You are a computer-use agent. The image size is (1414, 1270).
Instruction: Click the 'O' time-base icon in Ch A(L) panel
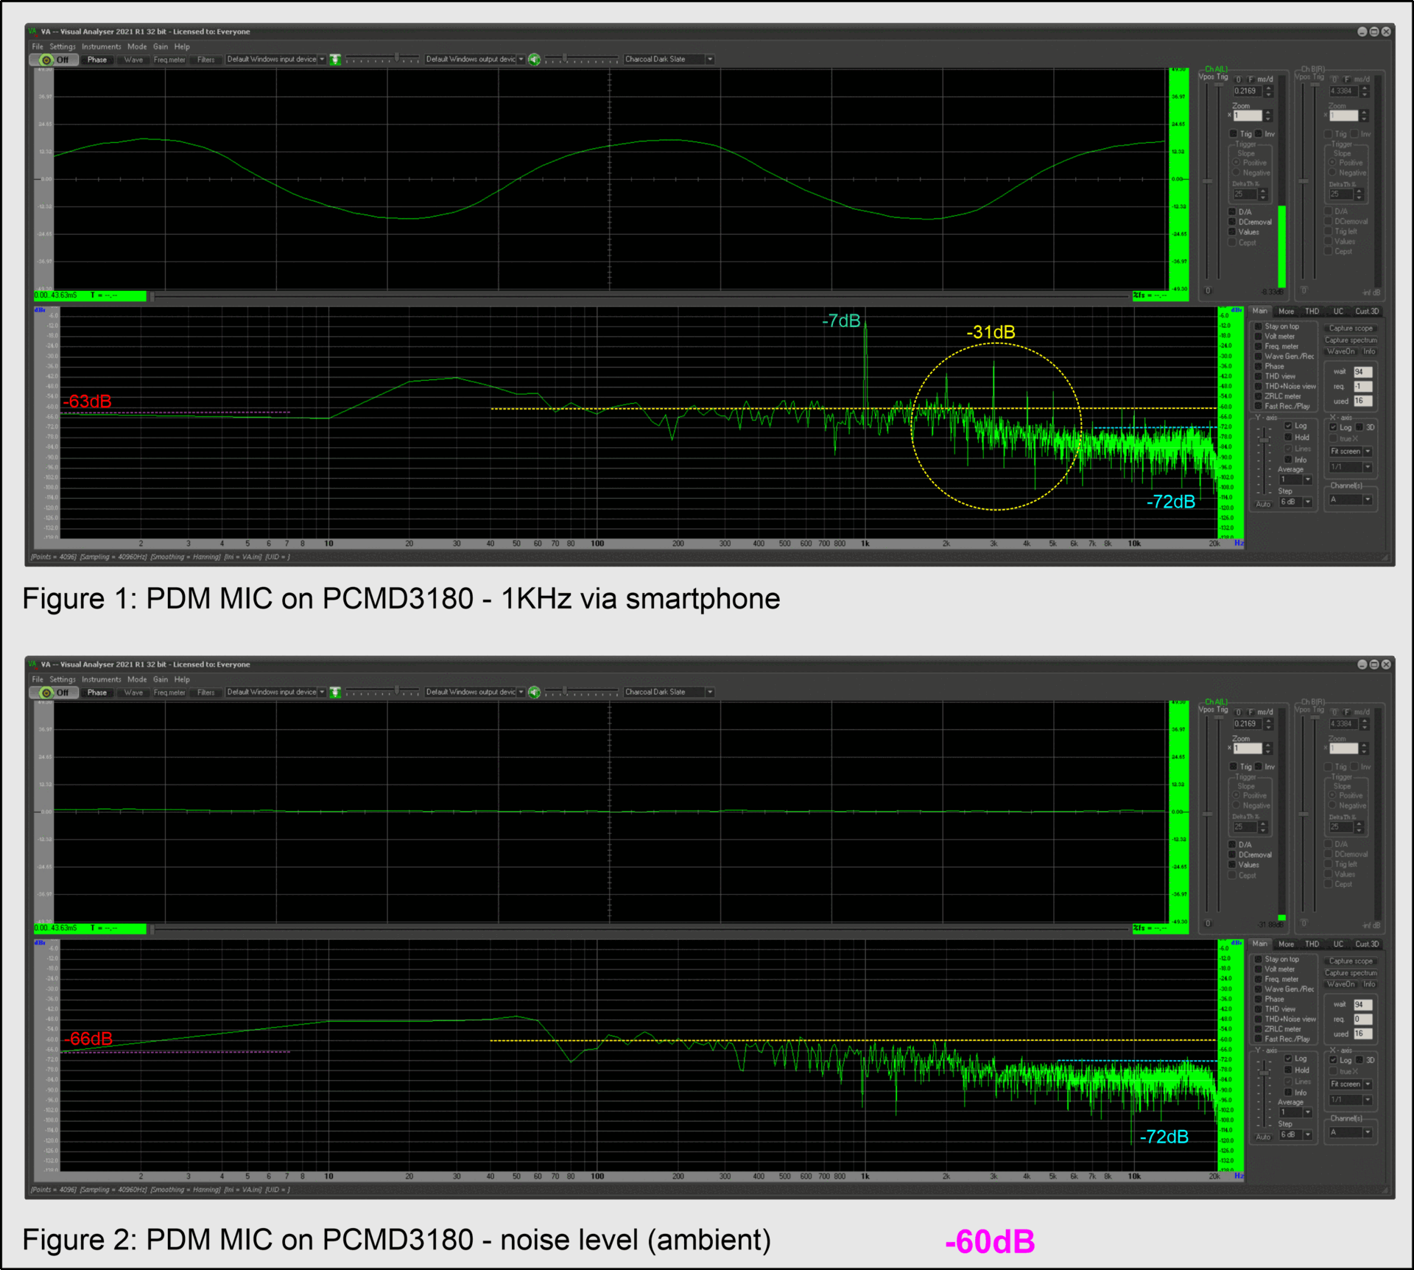click(1238, 80)
